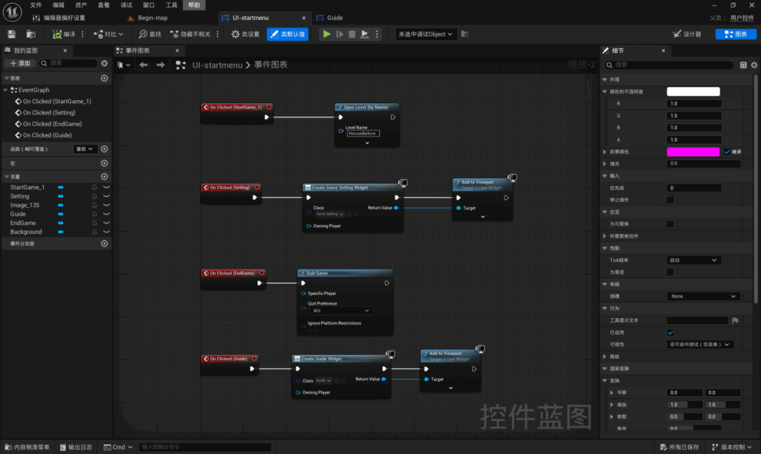Screen dimensions: 761x454
Task: Click the magenta foreground color swatch
Action: 693,152
